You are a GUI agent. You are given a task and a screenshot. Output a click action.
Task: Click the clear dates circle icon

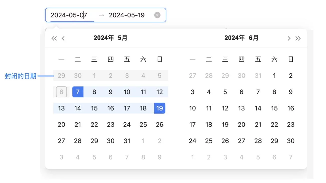point(157,15)
